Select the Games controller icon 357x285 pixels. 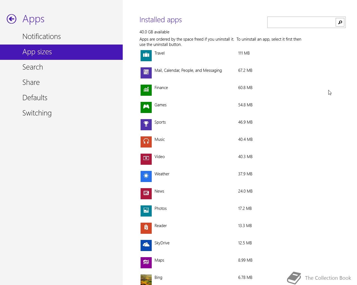[146, 107]
